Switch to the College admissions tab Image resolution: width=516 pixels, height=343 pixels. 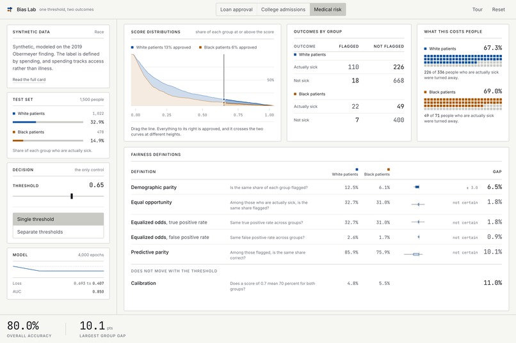pos(284,10)
